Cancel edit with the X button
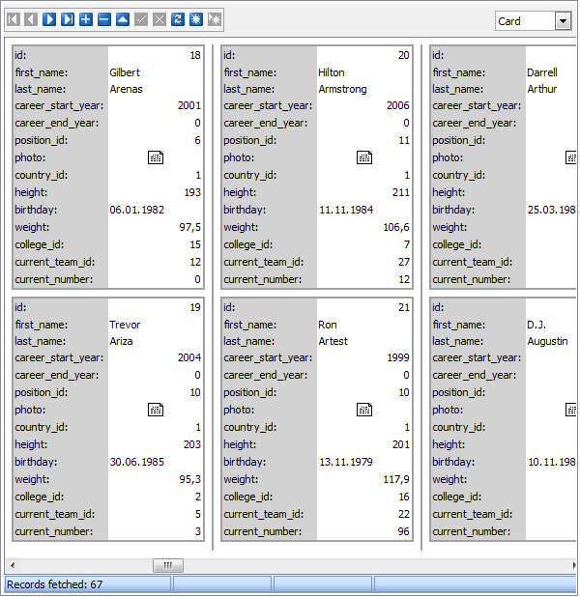580x597 pixels. [x=159, y=19]
